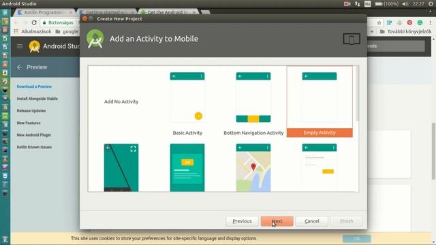This screenshot has height=245, width=436.
Task: Expand the hidden bookmarks chevron
Action: tap(372, 32)
